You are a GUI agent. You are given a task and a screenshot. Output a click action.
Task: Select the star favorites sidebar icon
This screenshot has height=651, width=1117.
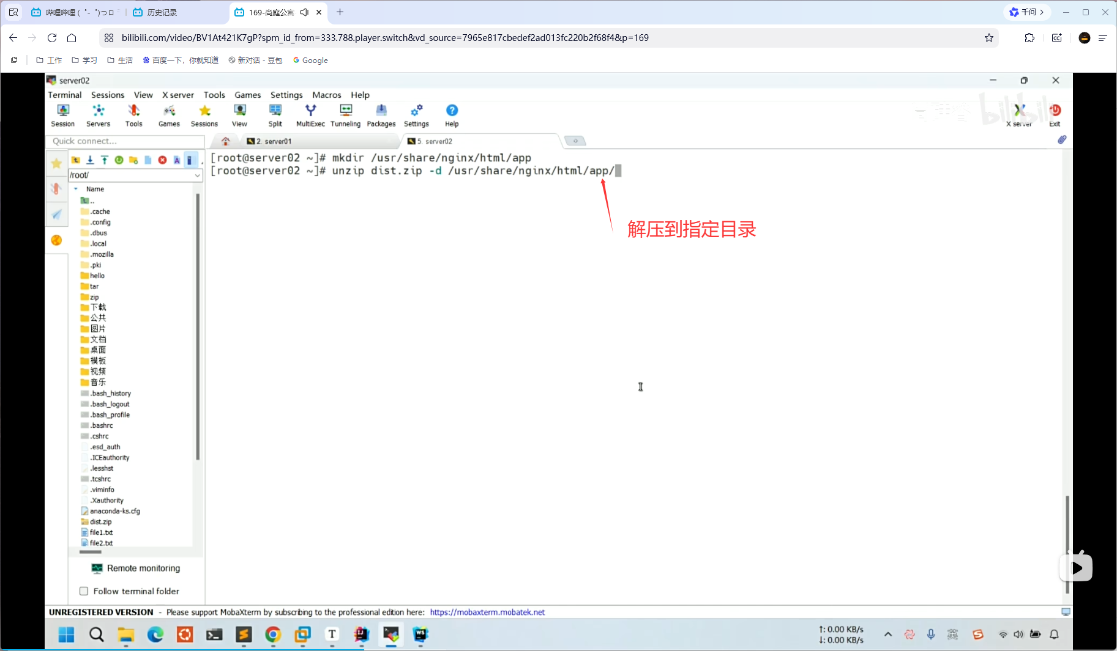pos(56,163)
